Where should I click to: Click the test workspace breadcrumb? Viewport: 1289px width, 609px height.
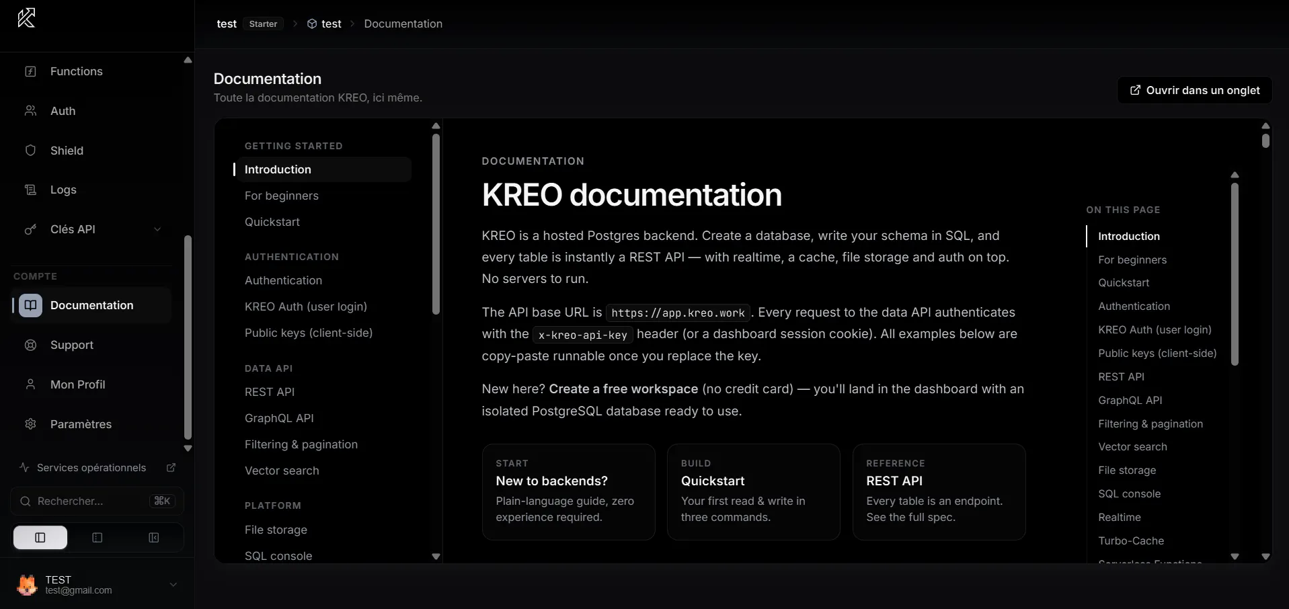click(x=227, y=24)
